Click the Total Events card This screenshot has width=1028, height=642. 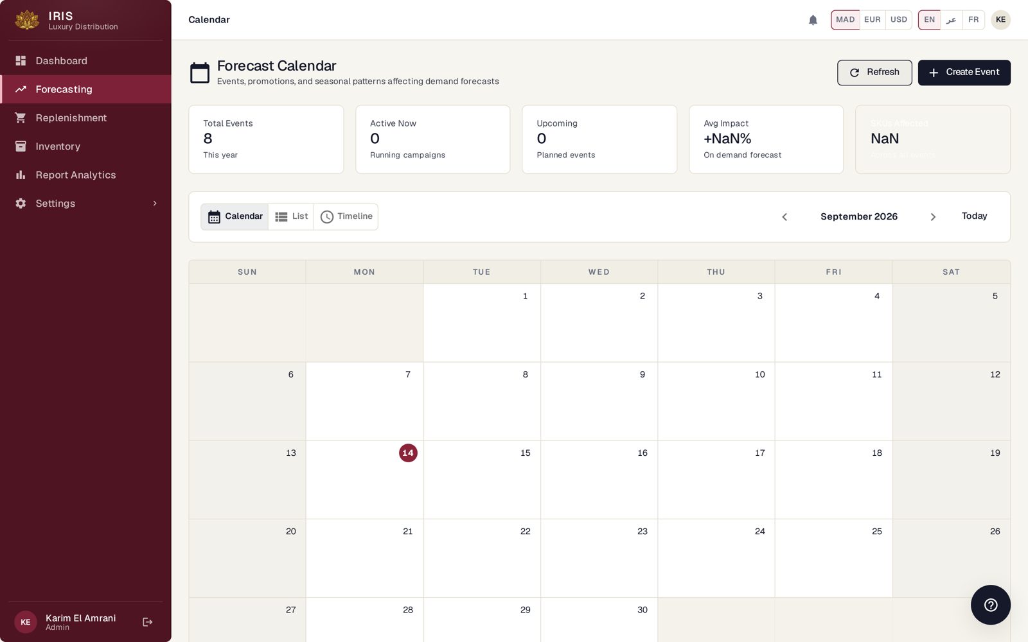[x=266, y=139]
